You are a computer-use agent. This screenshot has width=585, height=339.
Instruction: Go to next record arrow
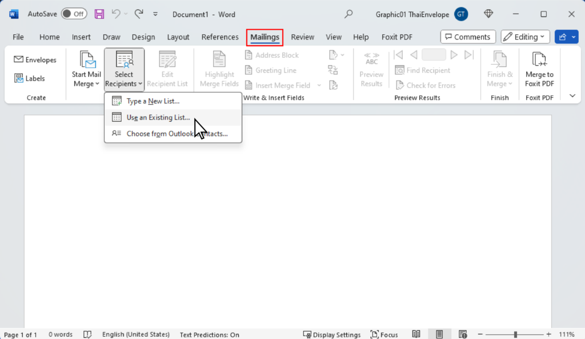pyautogui.click(x=454, y=55)
